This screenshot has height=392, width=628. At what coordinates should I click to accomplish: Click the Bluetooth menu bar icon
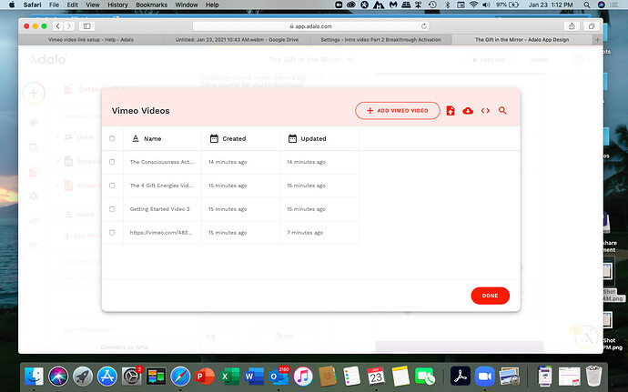pos(448,5)
